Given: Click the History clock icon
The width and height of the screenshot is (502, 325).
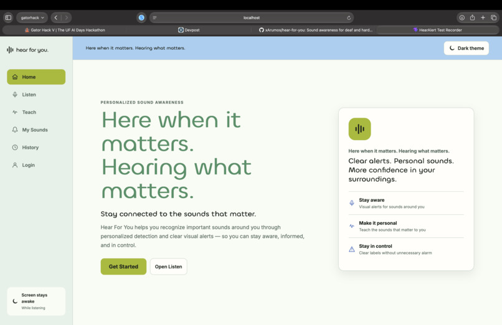Looking at the screenshot, I should (15, 147).
